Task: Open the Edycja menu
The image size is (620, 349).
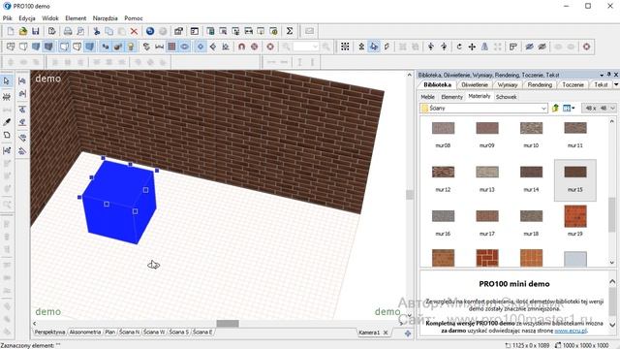Action: pos(27,18)
